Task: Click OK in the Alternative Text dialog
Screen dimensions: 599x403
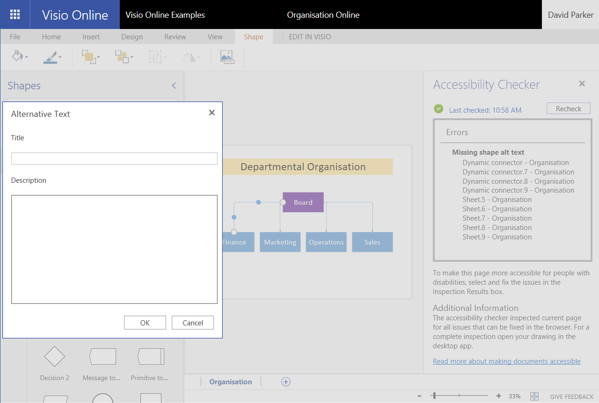Action: pos(145,322)
